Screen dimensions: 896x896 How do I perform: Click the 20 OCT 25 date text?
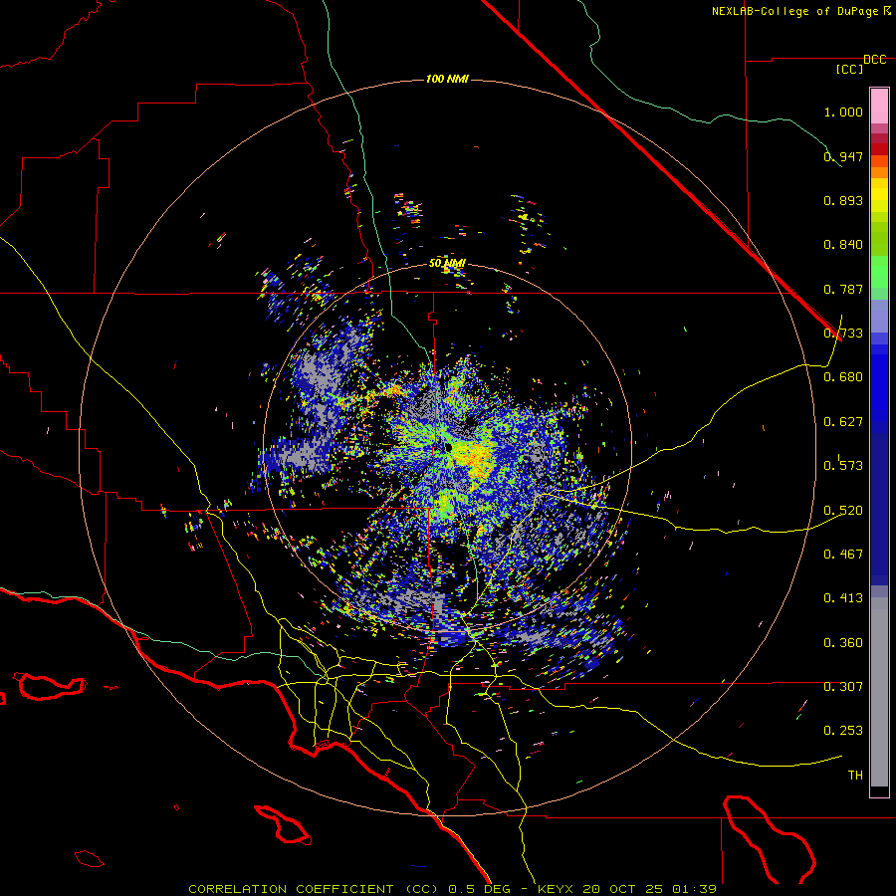click(x=623, y=889)
